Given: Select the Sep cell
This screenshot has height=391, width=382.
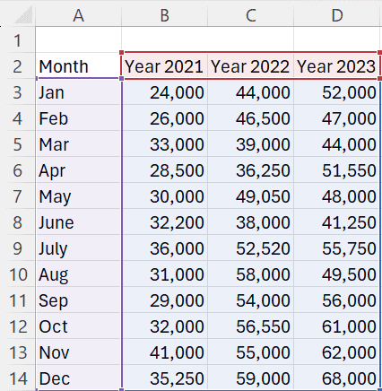Looking at the screenshot, I should [79, 300].
